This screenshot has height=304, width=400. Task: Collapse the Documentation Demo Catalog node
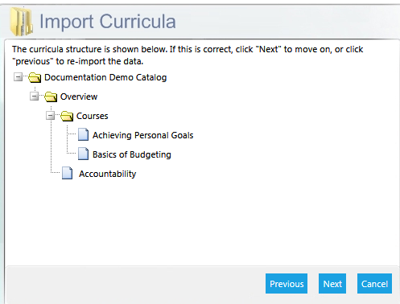(18, 77)
